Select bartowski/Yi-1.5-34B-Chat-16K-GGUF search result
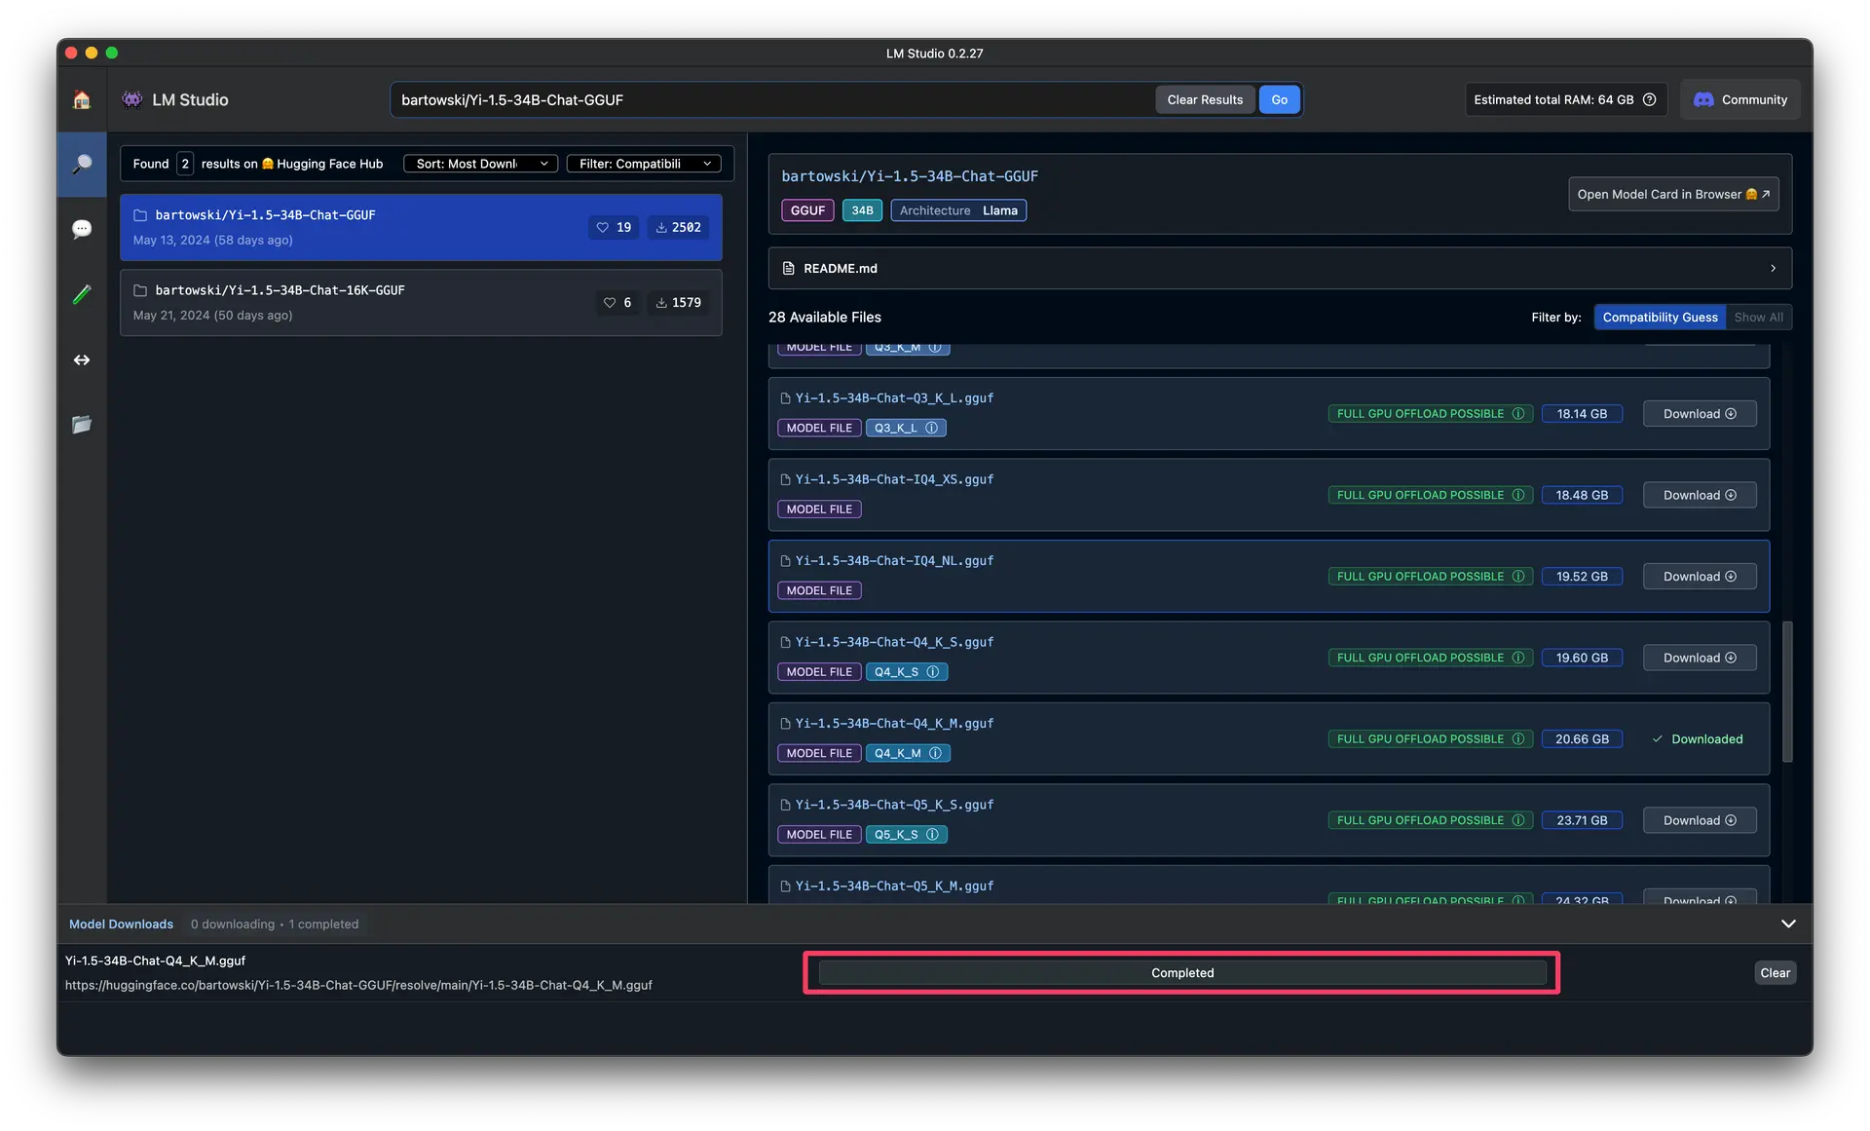 tap(421, 302)
